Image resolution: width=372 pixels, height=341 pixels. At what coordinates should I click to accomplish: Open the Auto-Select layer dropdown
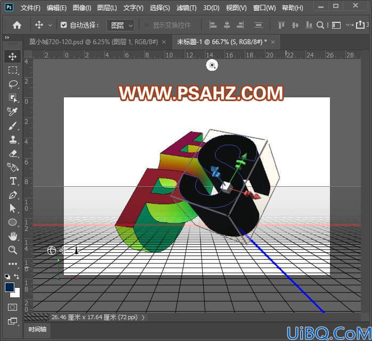click(121, 25)
